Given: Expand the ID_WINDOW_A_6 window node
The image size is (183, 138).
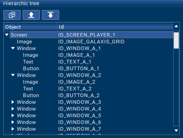Looking at the screenshot, I should click(13, 122).
